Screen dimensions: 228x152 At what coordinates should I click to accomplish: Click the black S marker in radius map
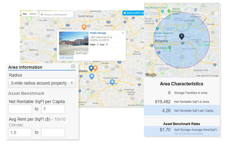point(181,36)
